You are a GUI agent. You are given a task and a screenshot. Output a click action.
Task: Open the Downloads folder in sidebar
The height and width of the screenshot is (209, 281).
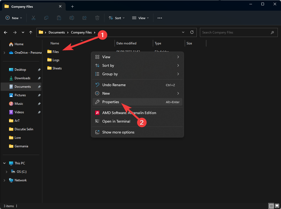[x=22, y=78]
